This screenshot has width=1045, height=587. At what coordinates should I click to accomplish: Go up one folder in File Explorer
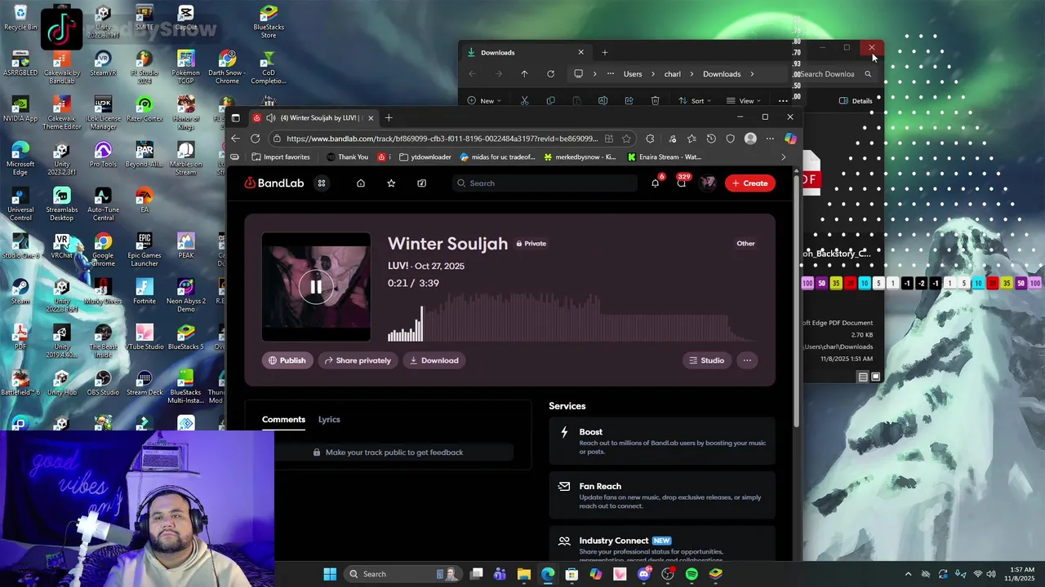click(x=524, y=74)
